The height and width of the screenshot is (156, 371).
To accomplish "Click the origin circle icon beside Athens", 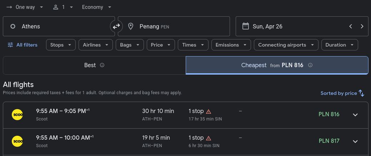I will [13, 26].
